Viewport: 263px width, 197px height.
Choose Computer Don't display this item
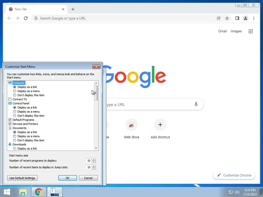pos(15,95)
